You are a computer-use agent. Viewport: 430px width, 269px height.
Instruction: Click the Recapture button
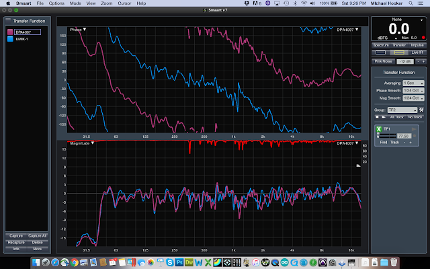coord(16,243)
